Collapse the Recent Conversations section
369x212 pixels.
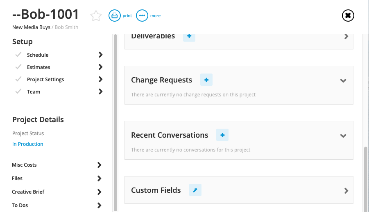[x=343, y=136]
